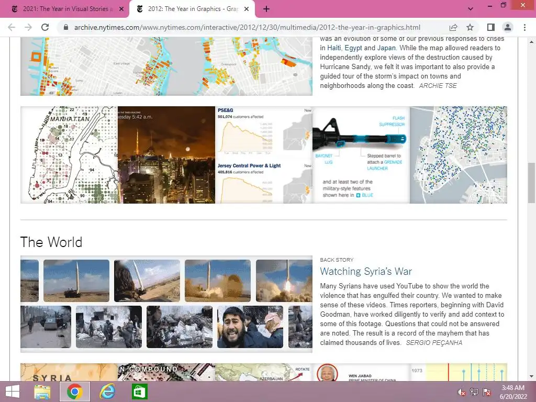Open the Hurricane Sandy flood map image
Screen dimensions: 536x402
coord(166,66)
